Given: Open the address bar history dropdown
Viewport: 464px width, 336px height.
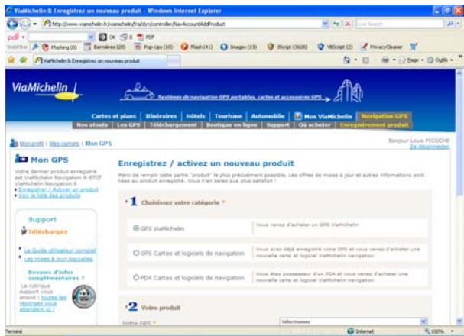Looking at the screenshot, I should point(325,24).
